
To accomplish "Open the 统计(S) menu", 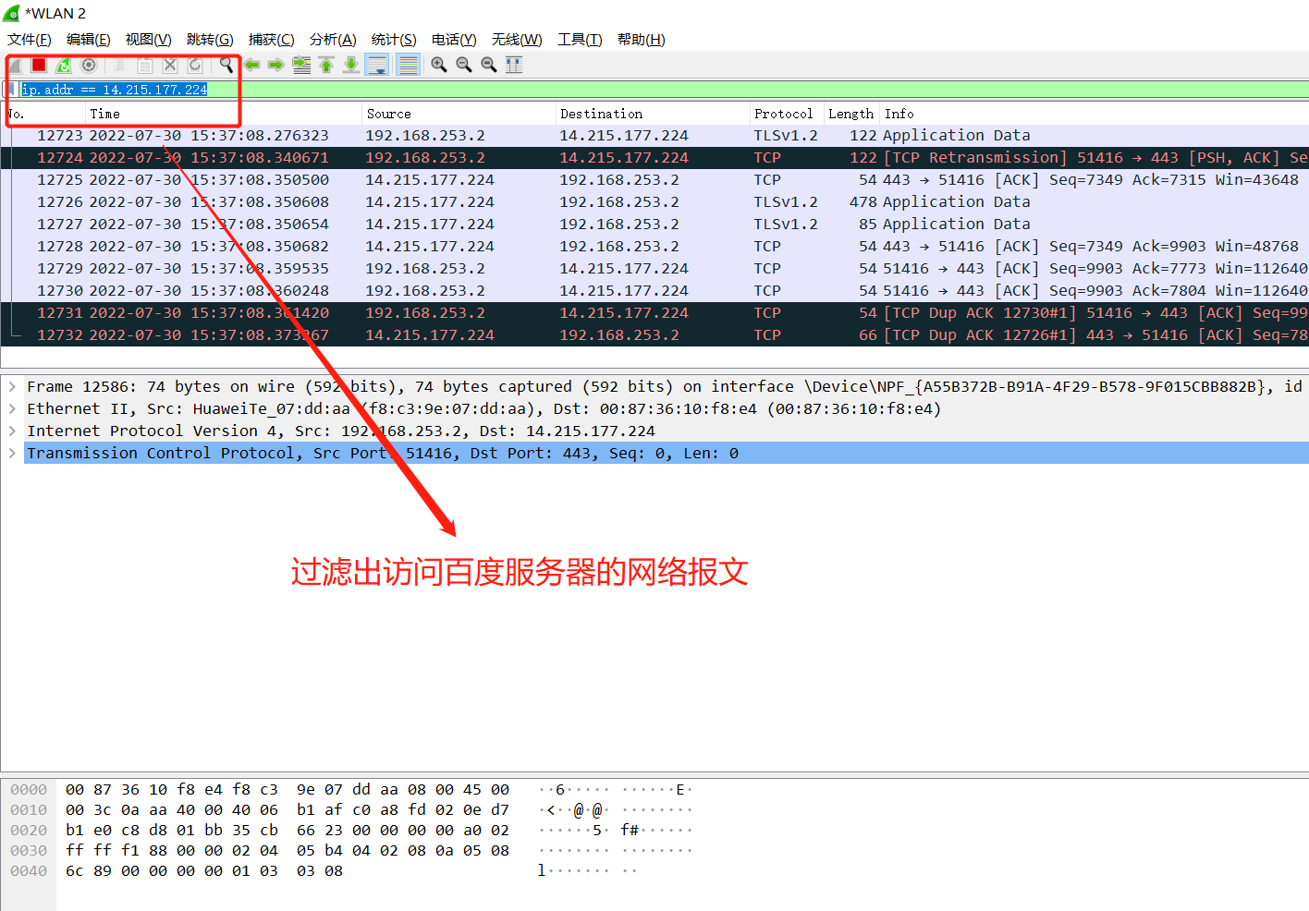I will point(394,40).
